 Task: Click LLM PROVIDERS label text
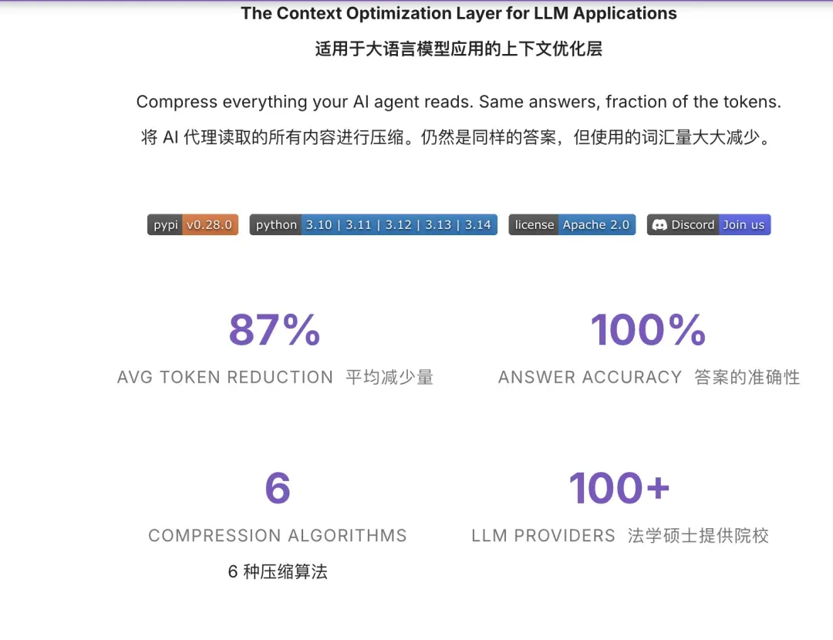point(544,535)
